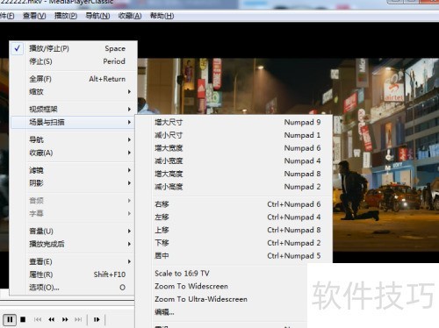439x328 pixels.
Task: Open 选项(O)... settings entry
Action: click(x=73, y=288)
